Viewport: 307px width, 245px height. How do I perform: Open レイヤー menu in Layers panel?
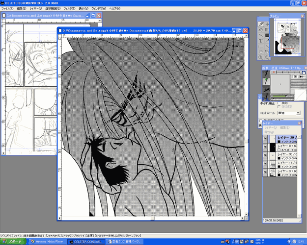270,127
